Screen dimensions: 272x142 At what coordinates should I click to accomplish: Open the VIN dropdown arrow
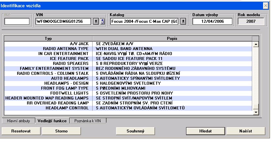coord(96,22)
